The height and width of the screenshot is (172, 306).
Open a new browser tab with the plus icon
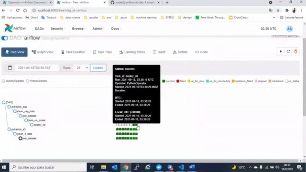[167, 2]
